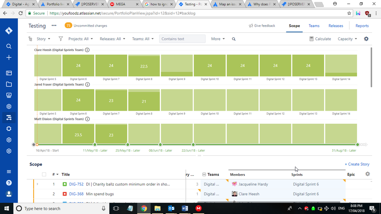Bookmark this page with the star icon
Screen dimensions: 381x214
click(x=349, y=13)
